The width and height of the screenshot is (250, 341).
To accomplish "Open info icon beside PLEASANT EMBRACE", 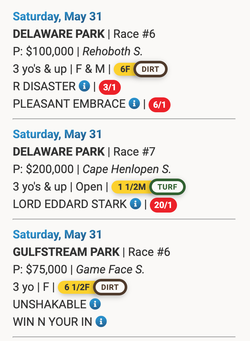I will [134, 103].
